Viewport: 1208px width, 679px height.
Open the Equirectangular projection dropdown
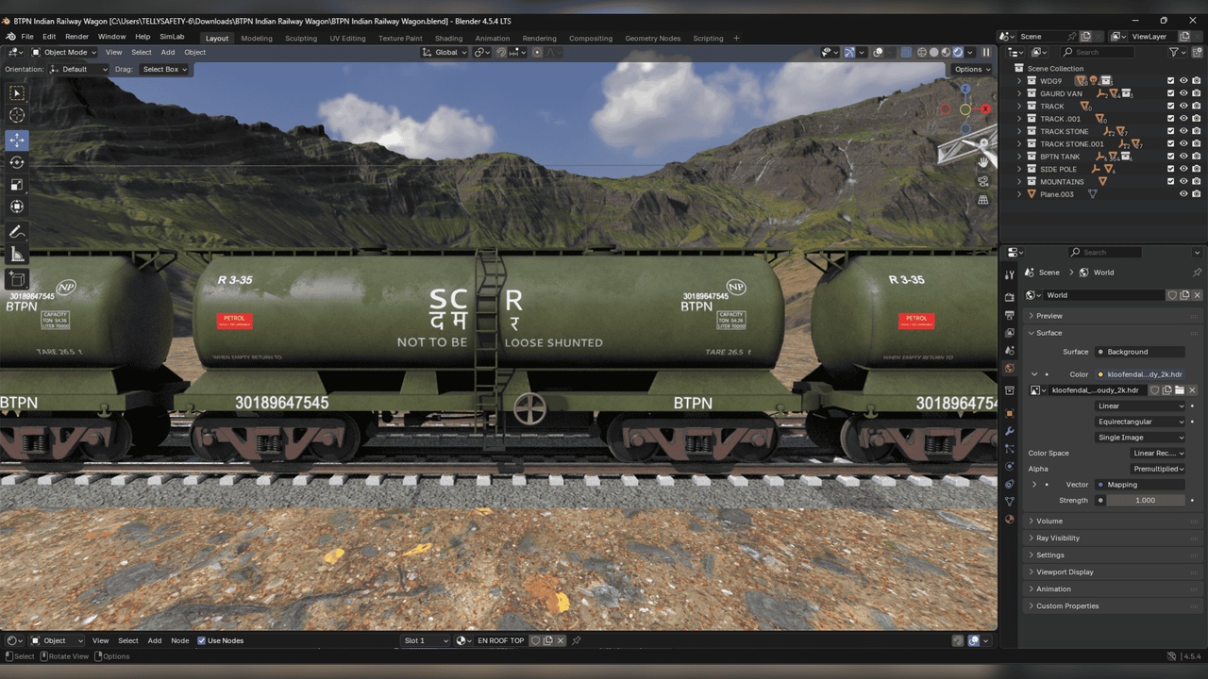tap(1140, 422)
